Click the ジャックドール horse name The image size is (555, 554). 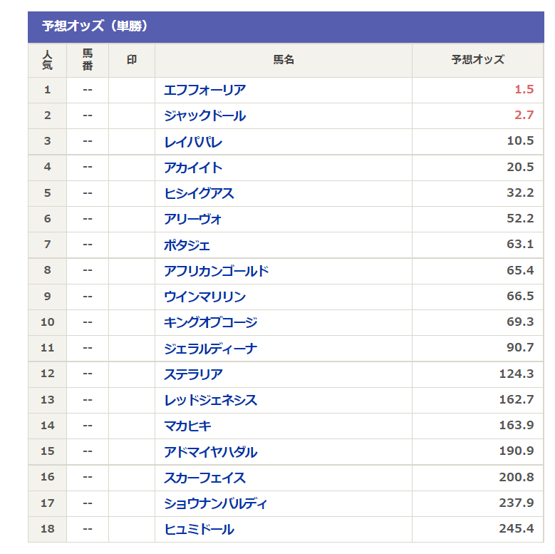pyautogui.click(x=204, y=116)
